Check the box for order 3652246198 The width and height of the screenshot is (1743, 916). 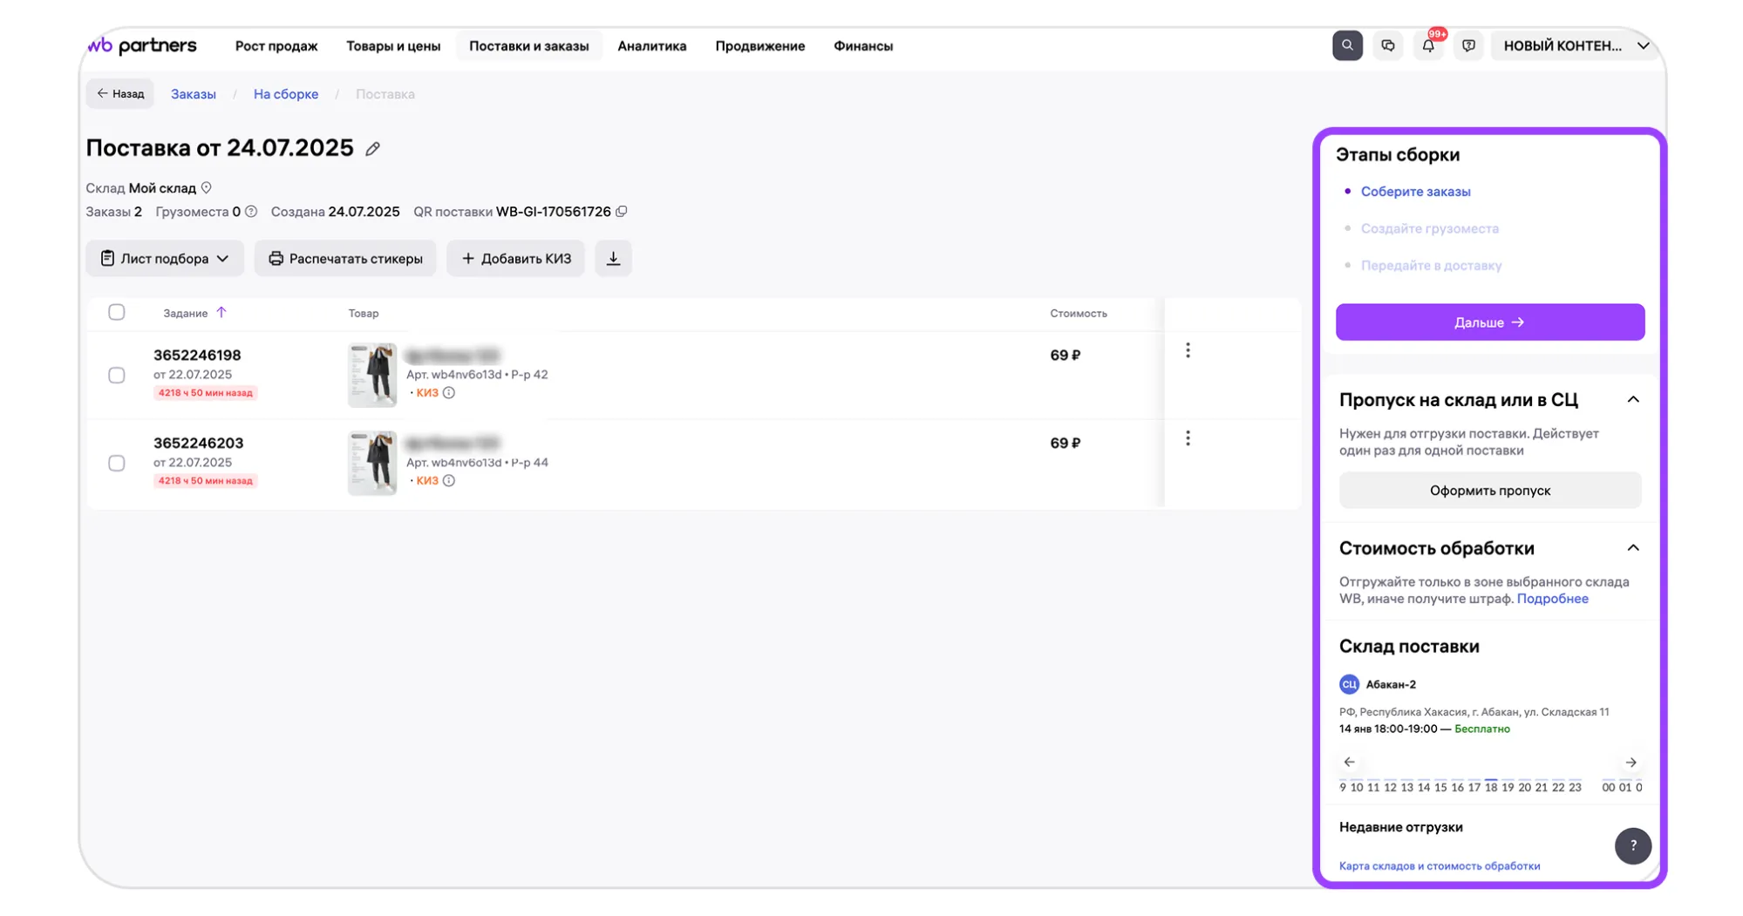click(x=116, y=375)
